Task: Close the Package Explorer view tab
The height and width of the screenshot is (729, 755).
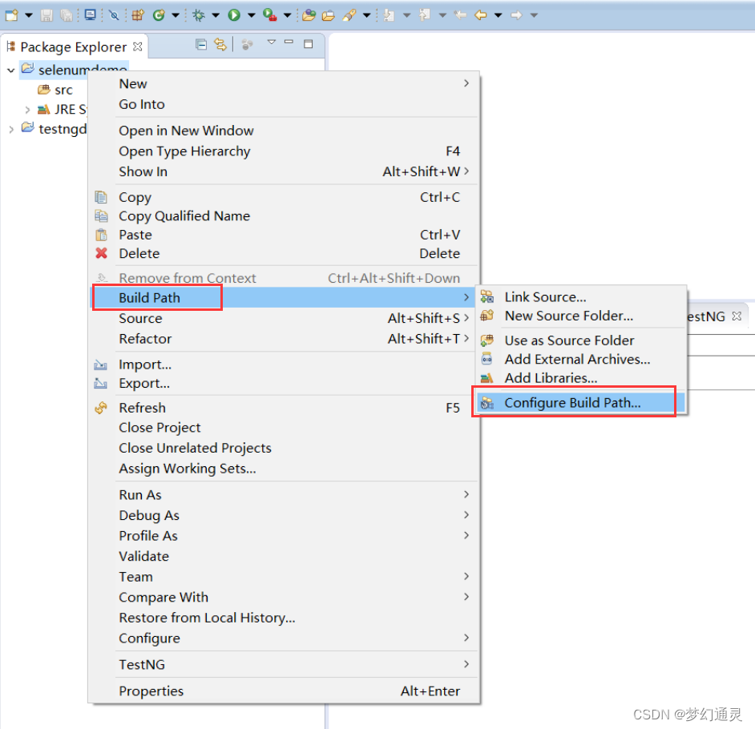Action: coord(138,46)
